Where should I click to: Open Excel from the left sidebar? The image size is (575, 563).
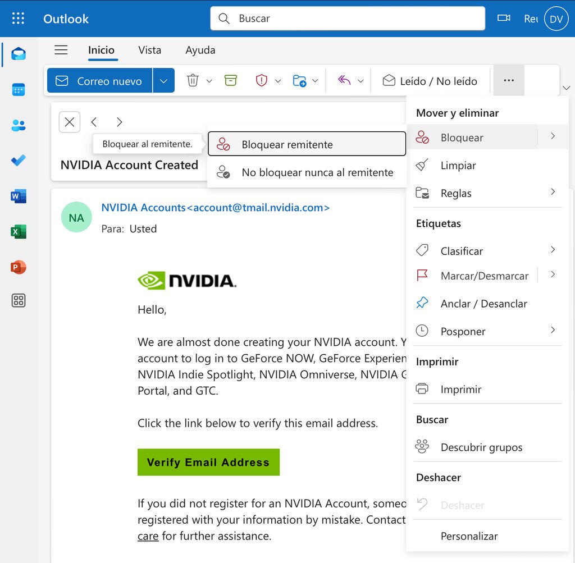pyautogui.click(x=18, y=231)
